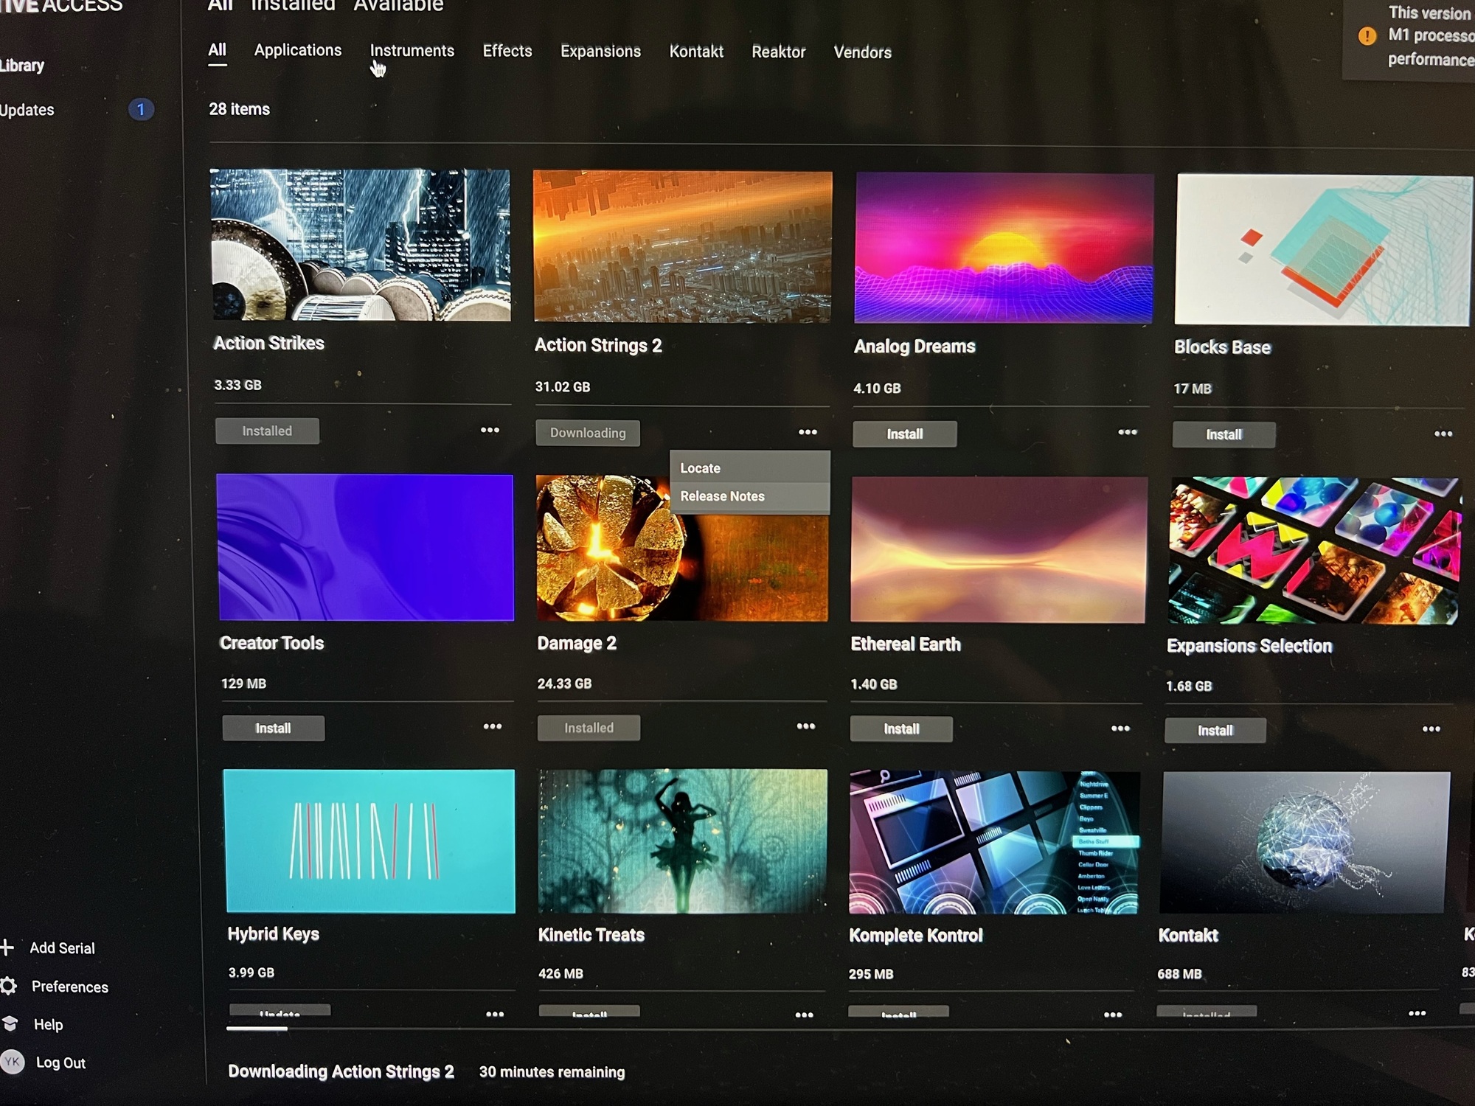Open the Action Strikes thumbnail
This screenshot has width=1475, height=1106.
361,245
